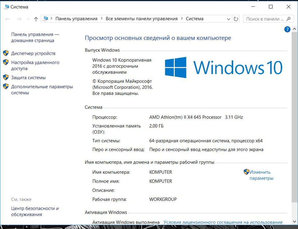Click the computer icon in address bar

[46, 19]
